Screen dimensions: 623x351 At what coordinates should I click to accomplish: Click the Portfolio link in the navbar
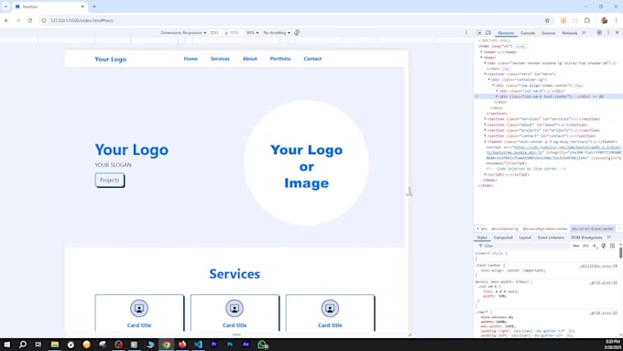(280, 59)
